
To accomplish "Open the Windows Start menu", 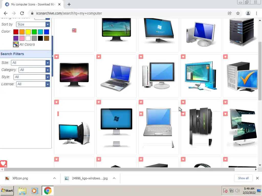I will (7, 190).
